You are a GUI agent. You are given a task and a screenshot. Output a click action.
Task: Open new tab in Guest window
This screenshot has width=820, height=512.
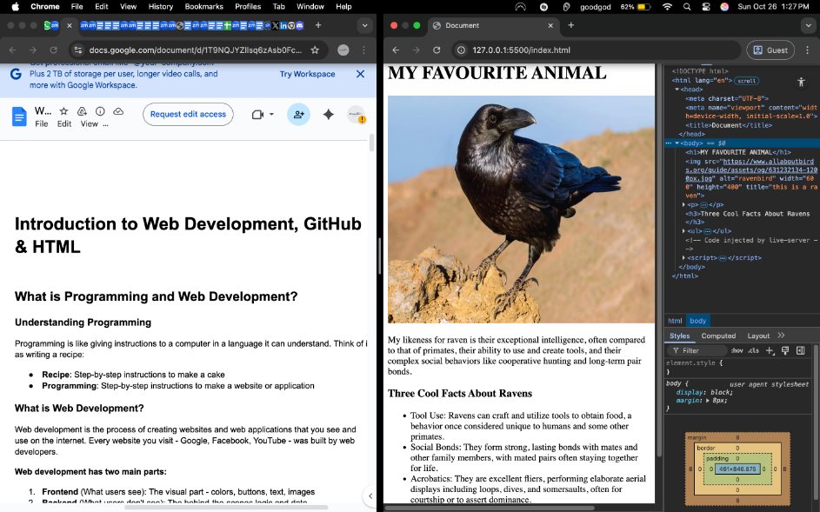coord(570,25)
